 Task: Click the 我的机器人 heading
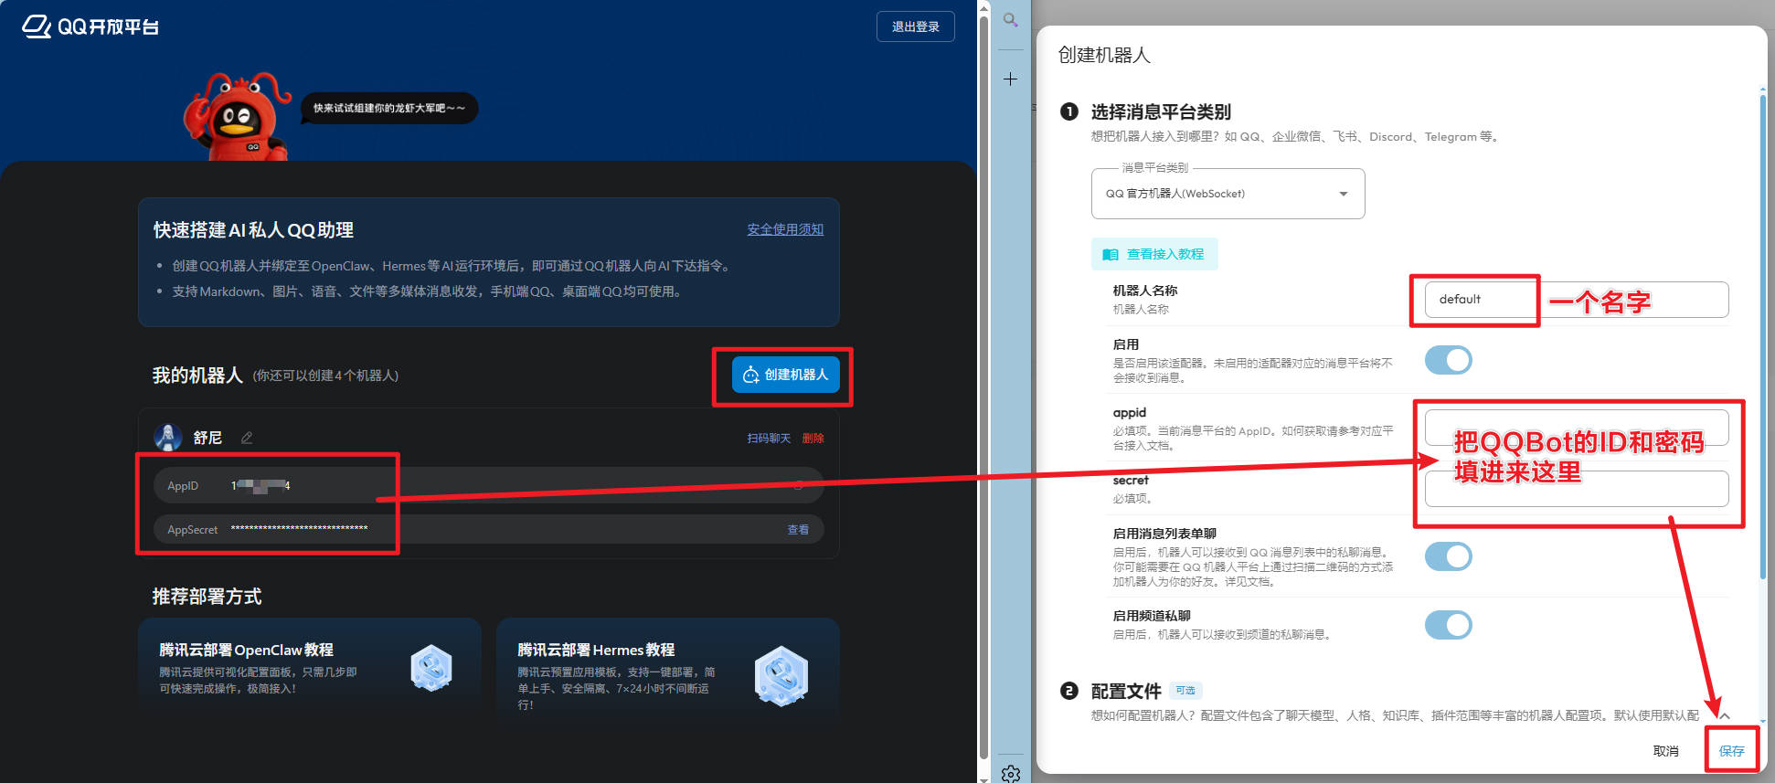coord(197,376)
